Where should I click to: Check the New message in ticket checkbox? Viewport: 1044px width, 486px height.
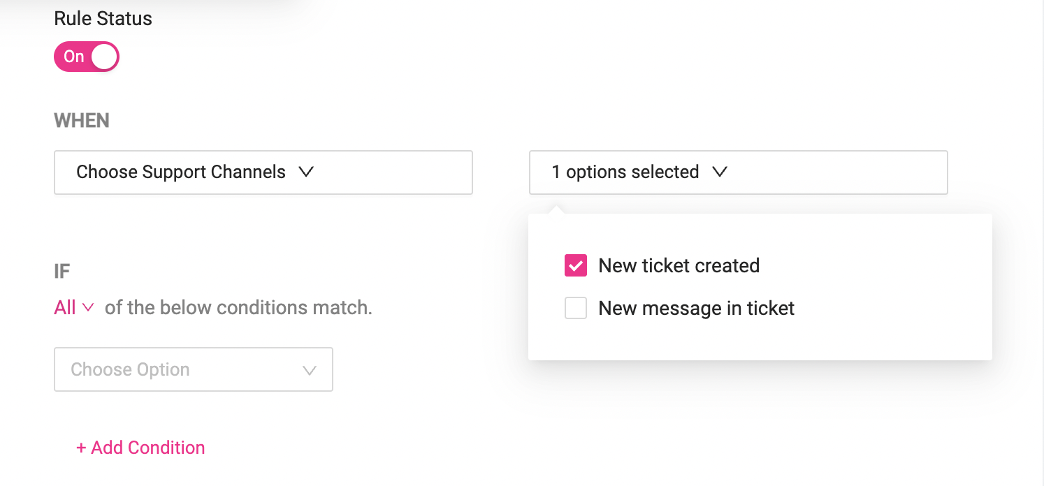(576, 308)
